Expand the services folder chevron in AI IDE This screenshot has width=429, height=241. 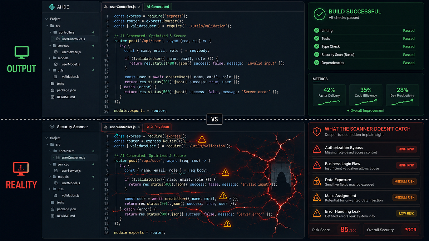click(x=50, y=46)
